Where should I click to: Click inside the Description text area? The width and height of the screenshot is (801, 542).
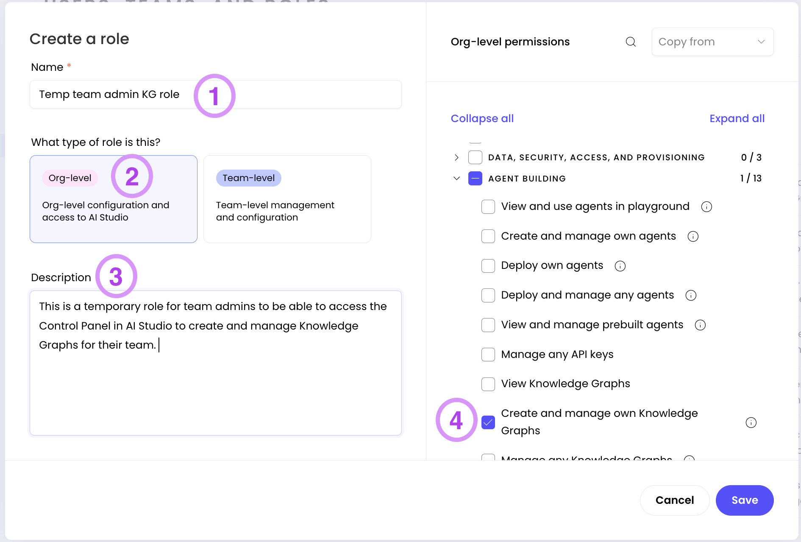pos(216,363)
